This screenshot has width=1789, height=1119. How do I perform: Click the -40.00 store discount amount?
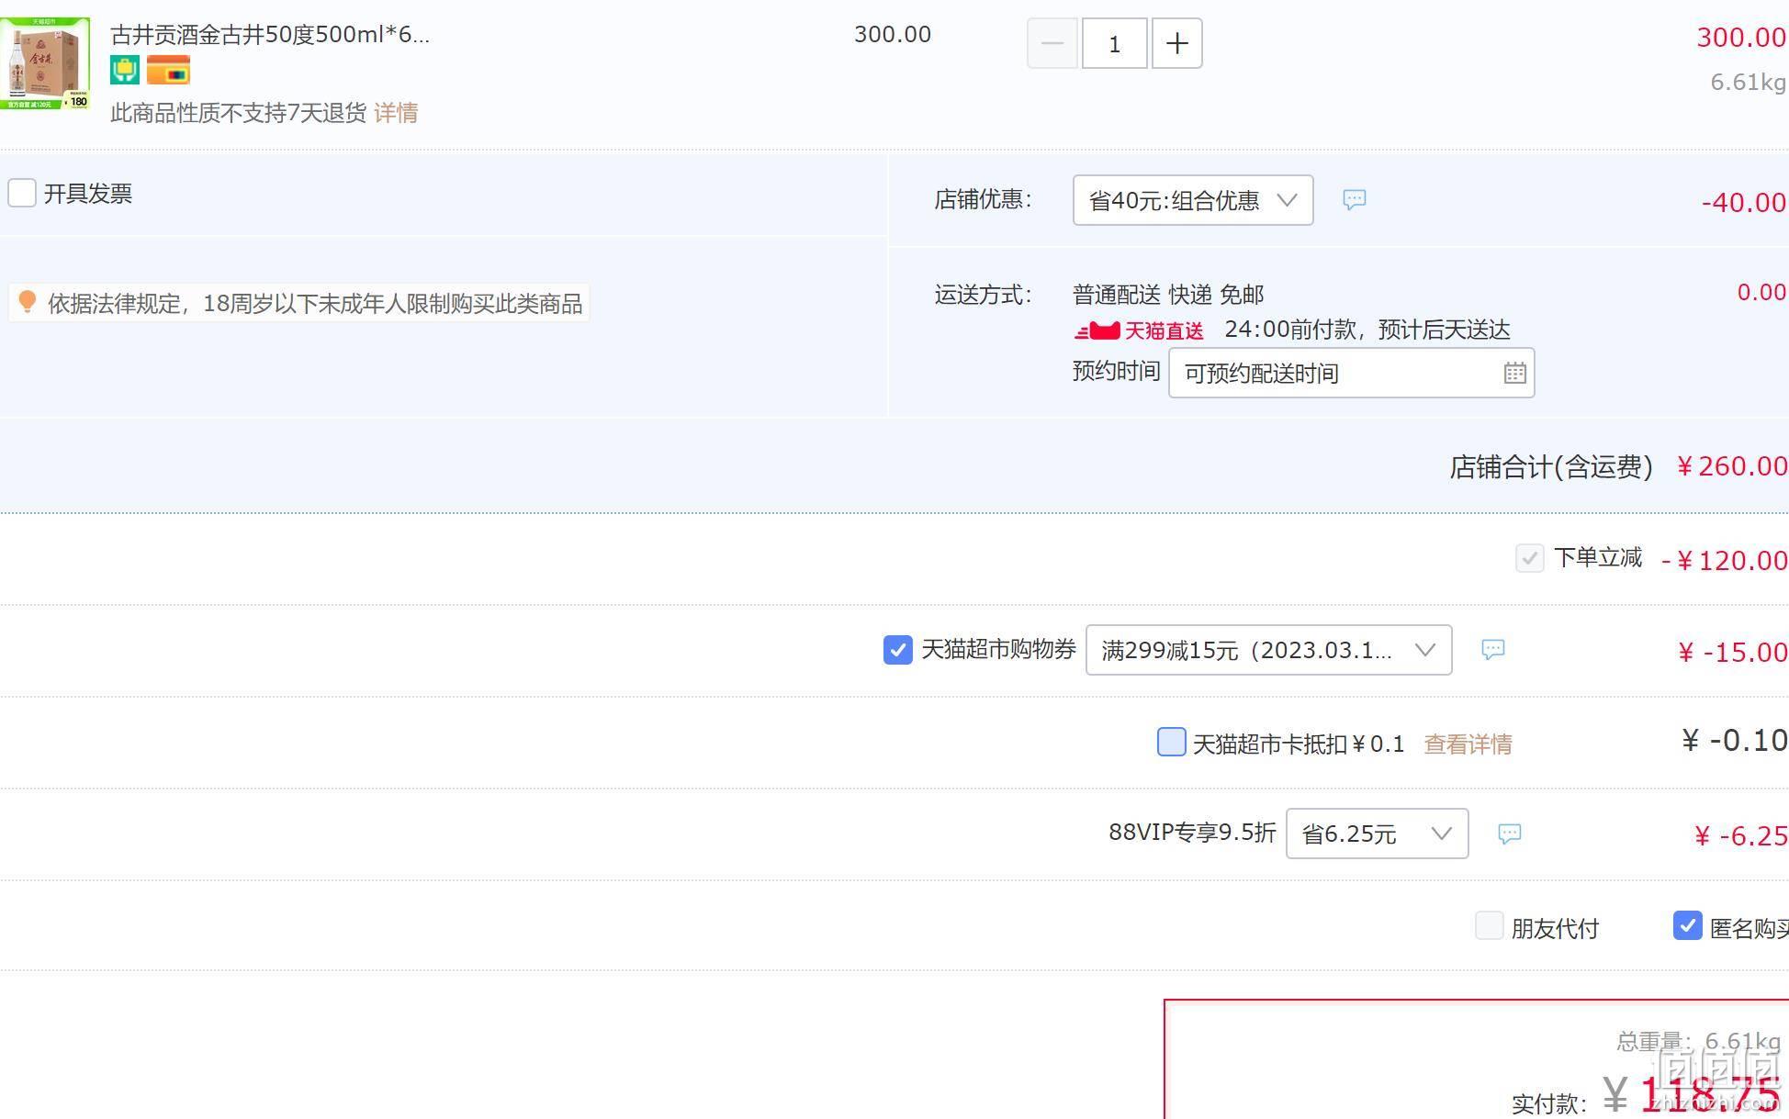pos(1744,202)
